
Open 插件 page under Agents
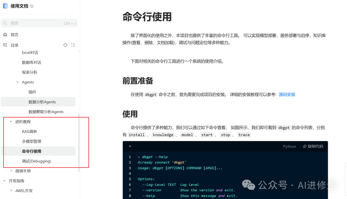pos(32,92)
